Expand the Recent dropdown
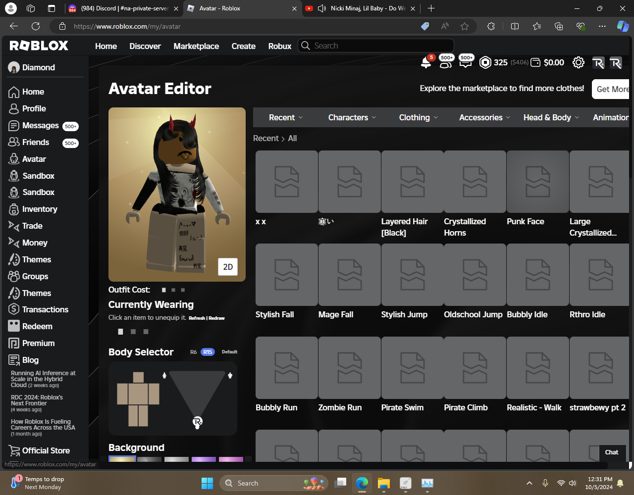This screenshot has height=495, width=634. 286,117
